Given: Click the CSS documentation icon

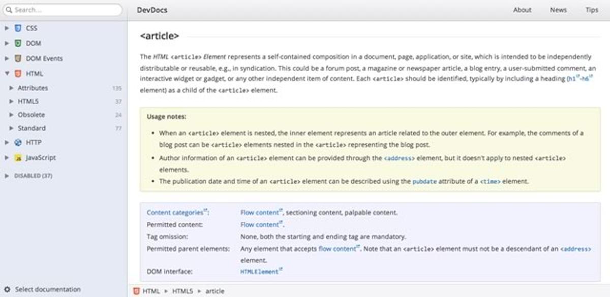Looking at the screenshot, I should tap(18, 28).
